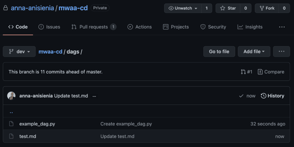Open the mwaa-cd repository title link

[73, 8]
